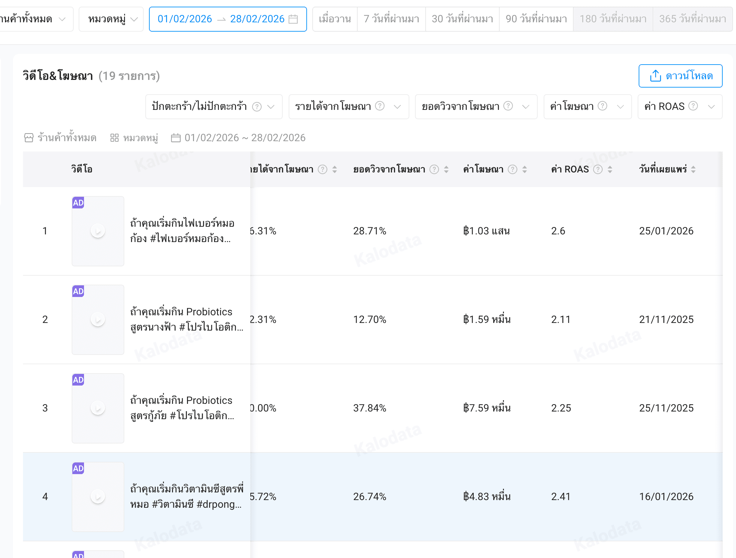The width and height of the screenshot is (736, 558).
Task: Select the 180 วันที่ผ่านมา tab
Action: pos(613,19)
